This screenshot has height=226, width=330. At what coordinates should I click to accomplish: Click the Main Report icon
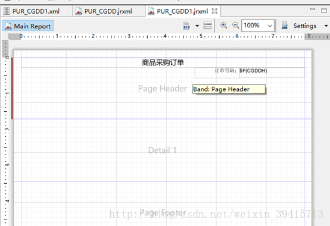(x=8, y=26)
